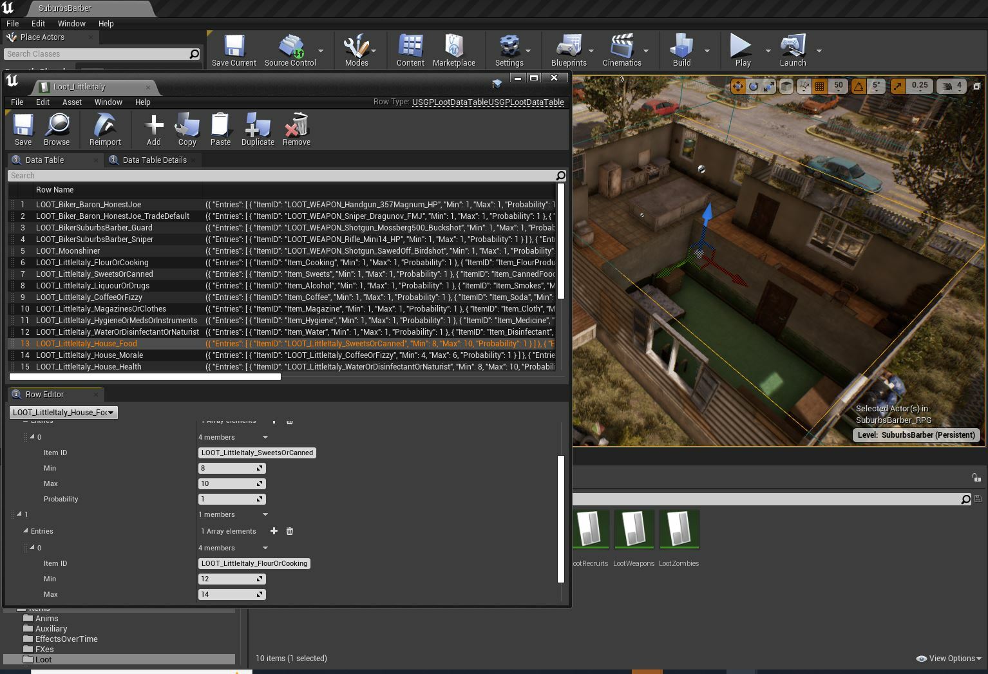Switch to Data Table Details tab
This screenshot has width=988, height=674.
tap(154, 160)
